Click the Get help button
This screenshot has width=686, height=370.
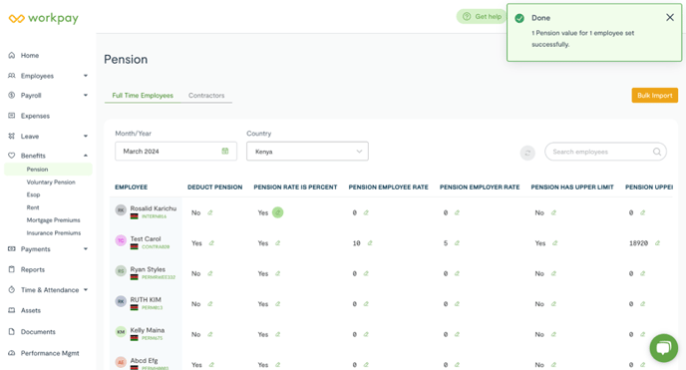[483, 17]
